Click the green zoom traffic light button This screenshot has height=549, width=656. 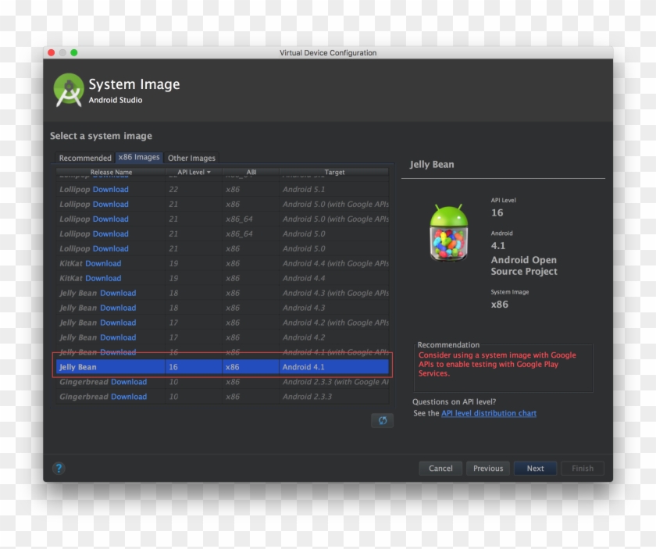(x=74, y=52)
